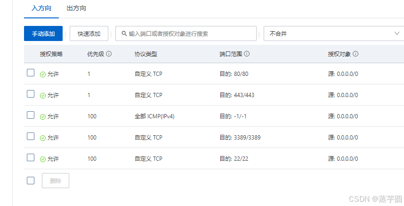This screenshot has height=206, width=404.
Task: Check the box for the ICMP(IPv4) rule
Action: (31, 115)
